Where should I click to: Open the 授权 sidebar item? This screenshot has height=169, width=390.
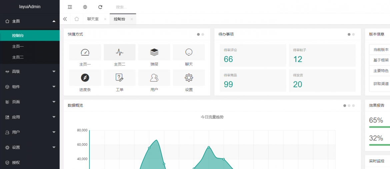(x=30, y=162)
